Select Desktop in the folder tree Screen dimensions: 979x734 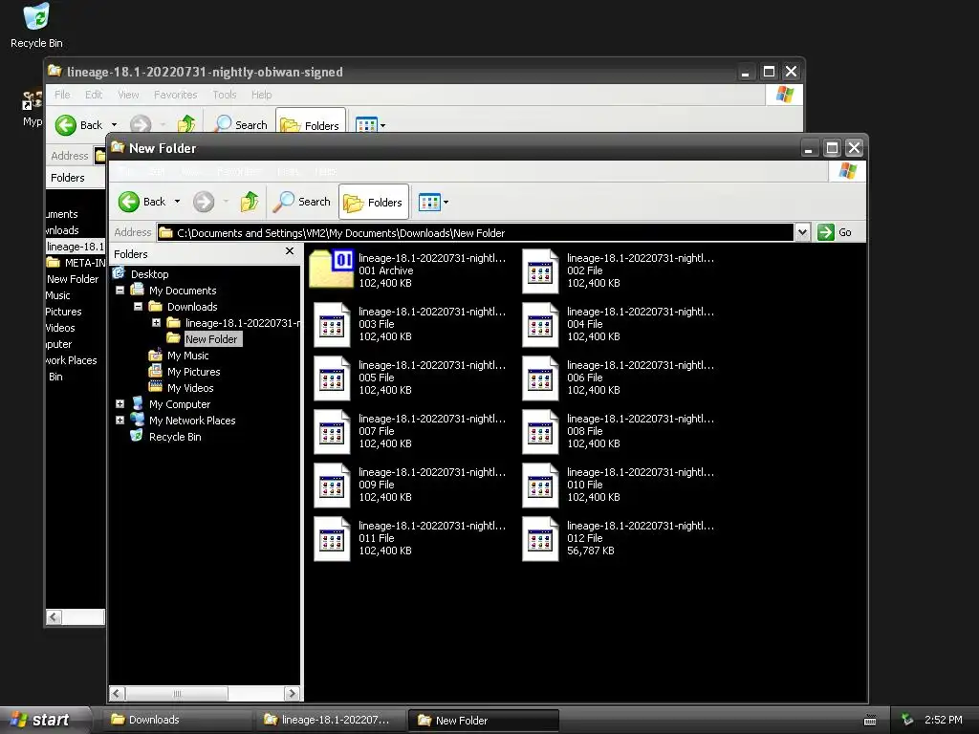(x=149, y=274)
